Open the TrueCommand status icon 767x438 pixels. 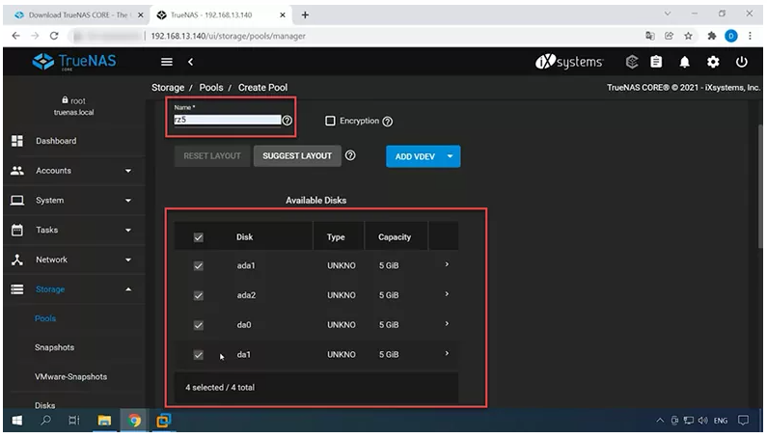(x=632, y=62)
